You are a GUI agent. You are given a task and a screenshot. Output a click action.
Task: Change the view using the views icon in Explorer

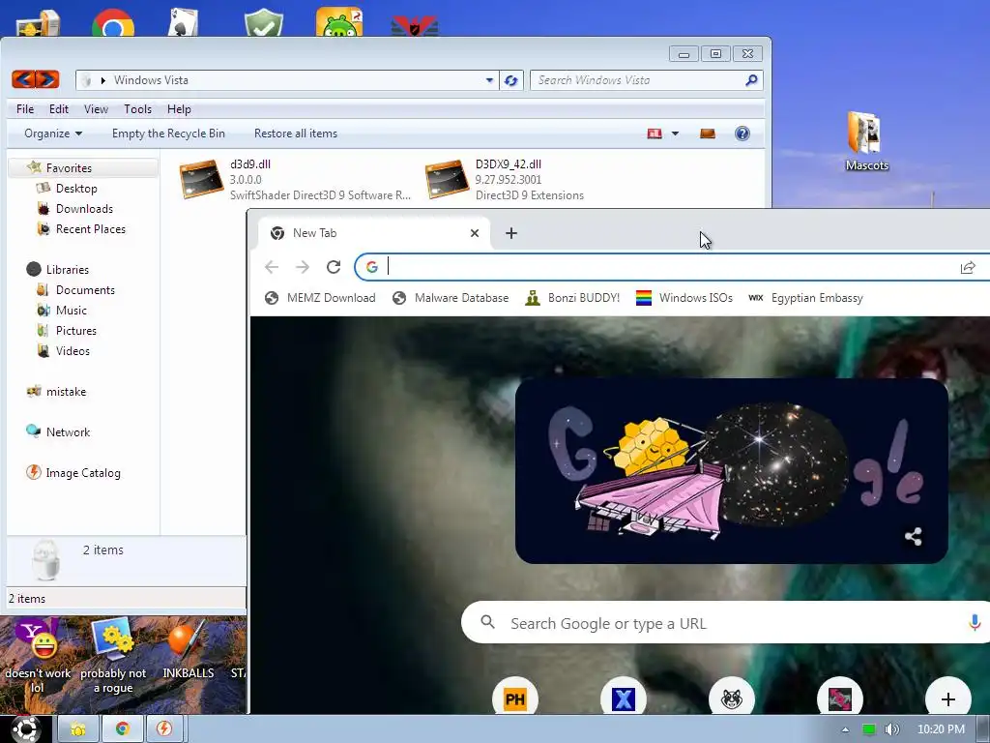(x=655, y=134)
